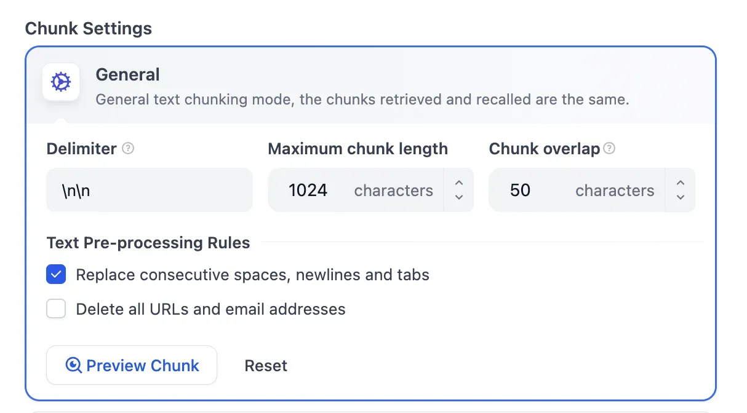Open the Chunk overlap help tooltip icon
The width and height of the screenshot is (747, 413).
(609, 147)
